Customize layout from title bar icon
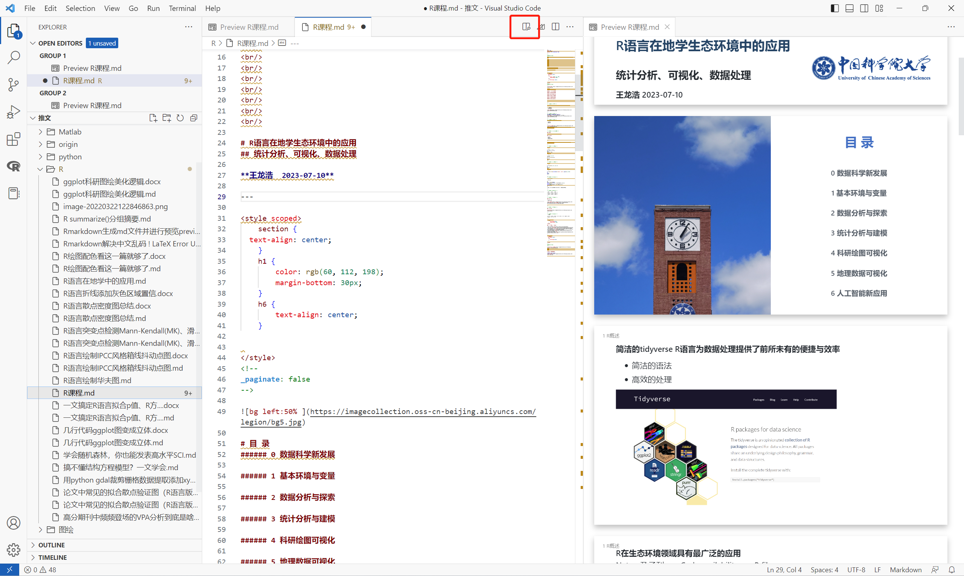Image resolution: width=964 pixels, height=576 pixels. [x=879, y=8]
